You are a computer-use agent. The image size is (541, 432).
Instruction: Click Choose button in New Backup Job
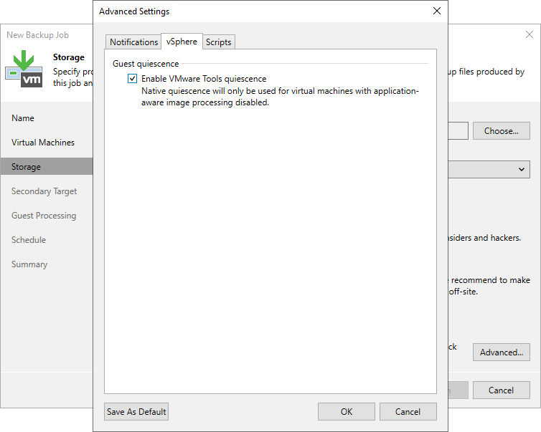click(502, 131)
